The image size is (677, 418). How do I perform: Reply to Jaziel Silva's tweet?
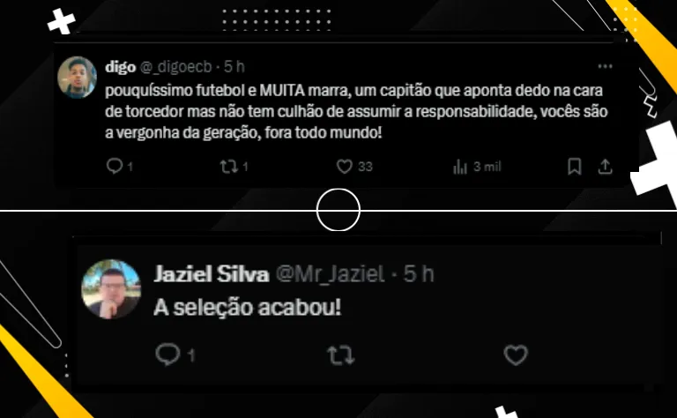tap(167, 355)
